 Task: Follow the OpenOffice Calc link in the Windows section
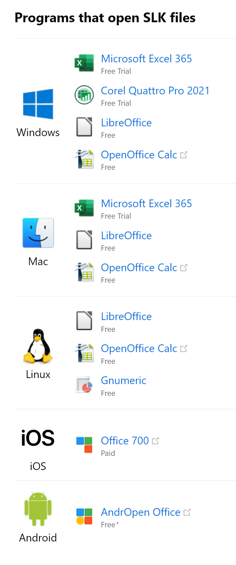pos(139,155)
